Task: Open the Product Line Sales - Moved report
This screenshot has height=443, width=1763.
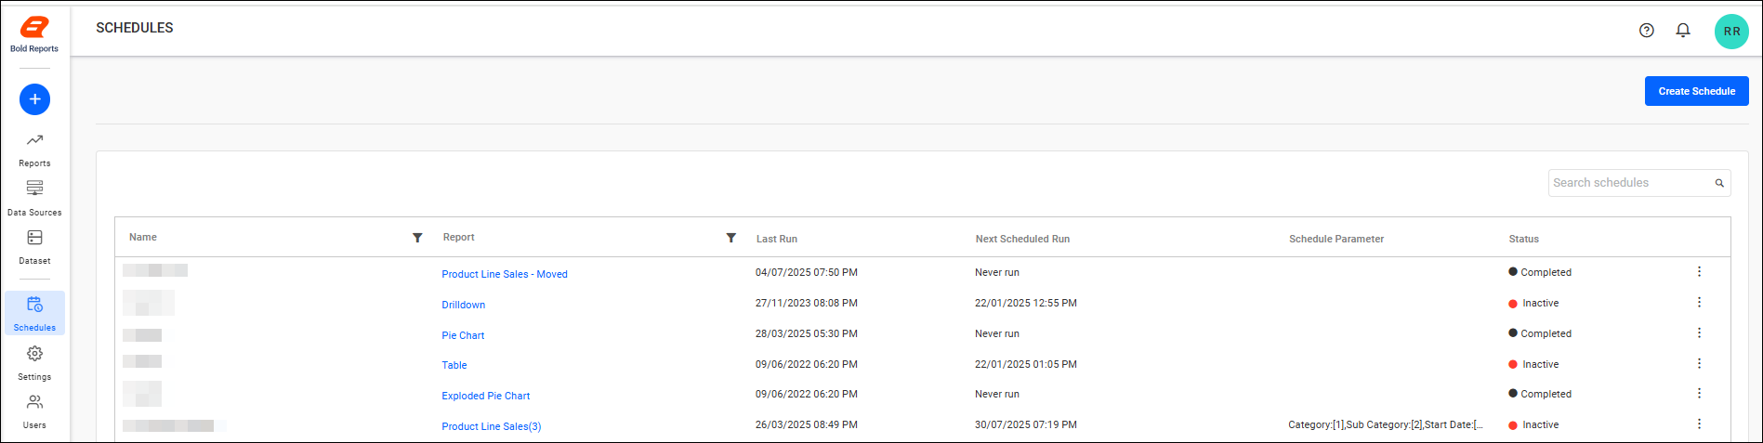Action: point(505,274)
